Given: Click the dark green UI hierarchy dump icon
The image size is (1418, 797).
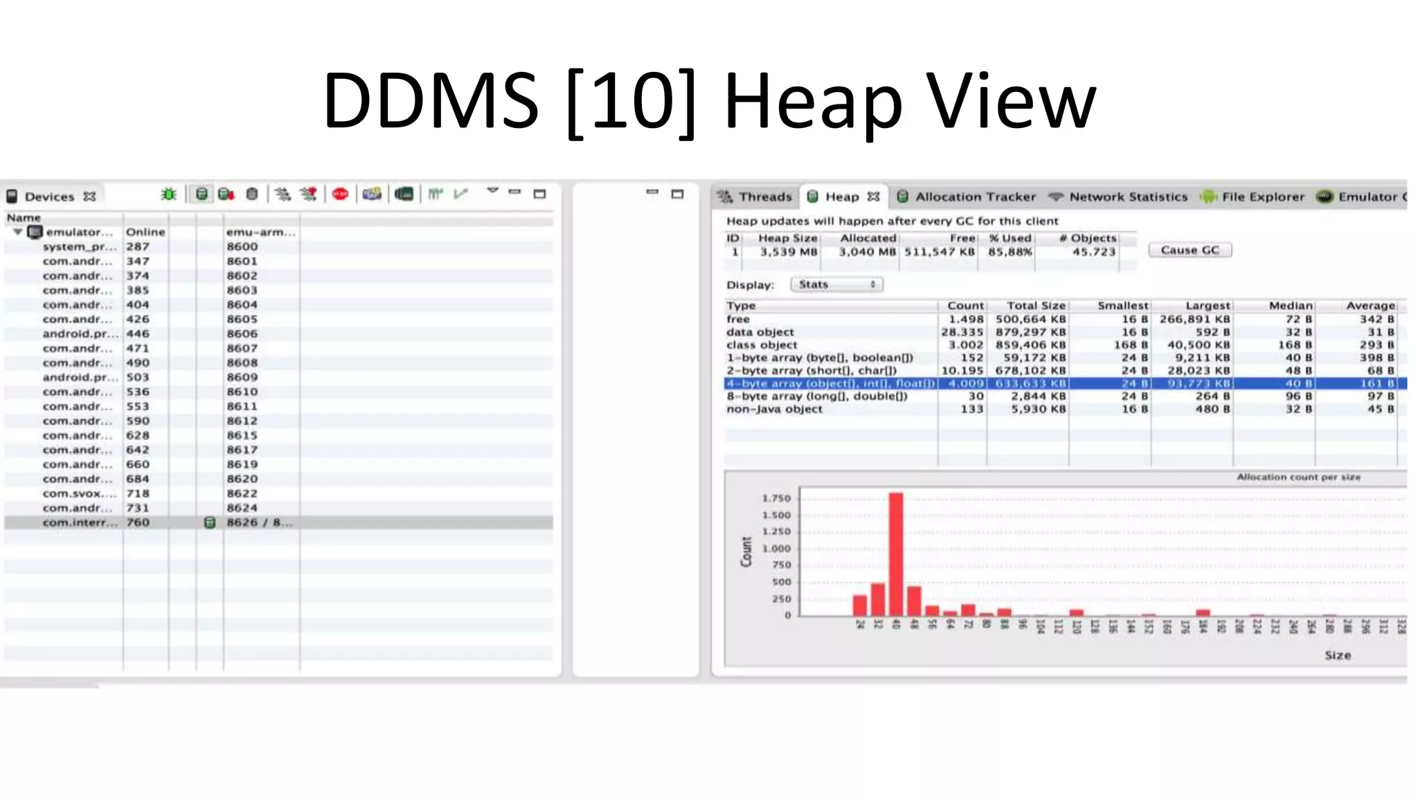Looking at the screenshot, I should [404, 194].
